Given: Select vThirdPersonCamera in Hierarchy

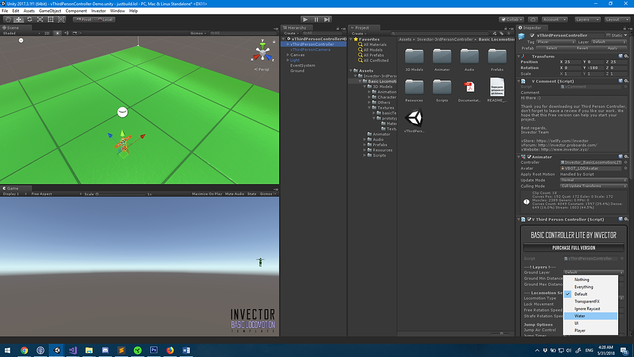Looking at the screenshot, I should pyautogui.click(x=310, y=49).
